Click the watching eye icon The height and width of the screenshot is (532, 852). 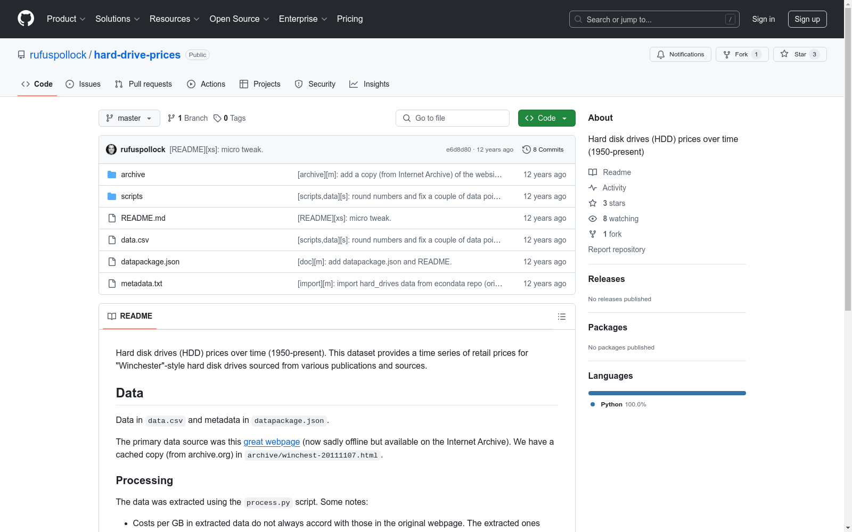[593, 219]
